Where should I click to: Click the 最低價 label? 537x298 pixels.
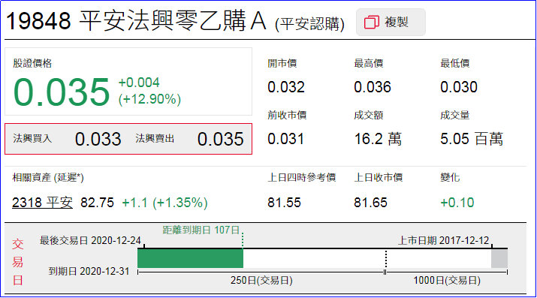(455, 63)
